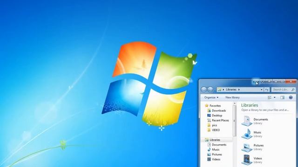This screenshot has height=167, width=298.
Task: Expand the arrow after the Libraries breadcrumb
Action: pyautogui.click(x=239, y=90)
